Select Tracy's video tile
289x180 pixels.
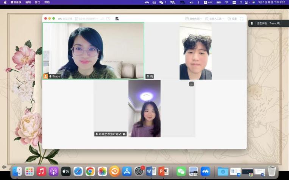[x=93, y=51]
